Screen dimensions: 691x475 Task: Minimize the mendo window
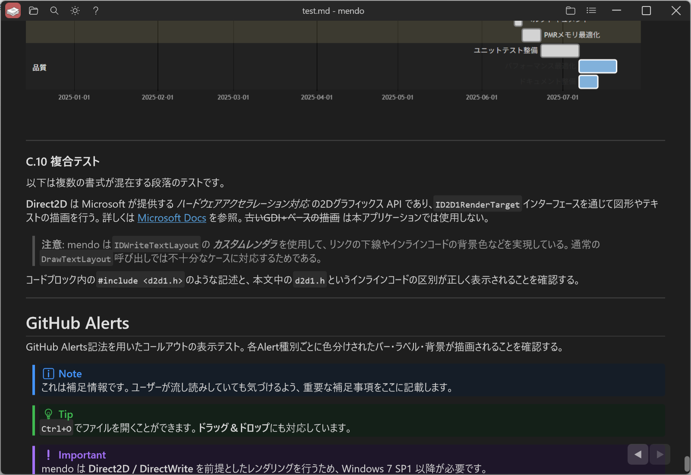(x=616, y=11)
